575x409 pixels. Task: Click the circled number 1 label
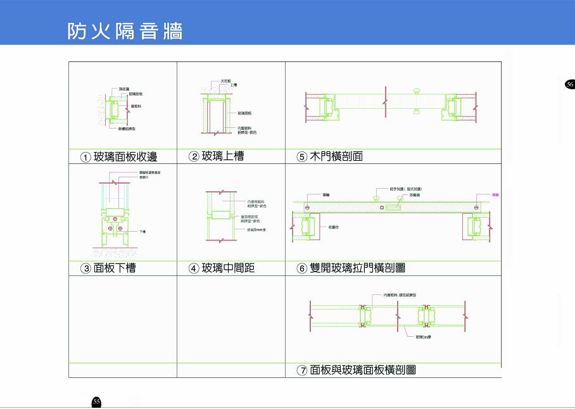pyautogui.click(x=85, y=158)
